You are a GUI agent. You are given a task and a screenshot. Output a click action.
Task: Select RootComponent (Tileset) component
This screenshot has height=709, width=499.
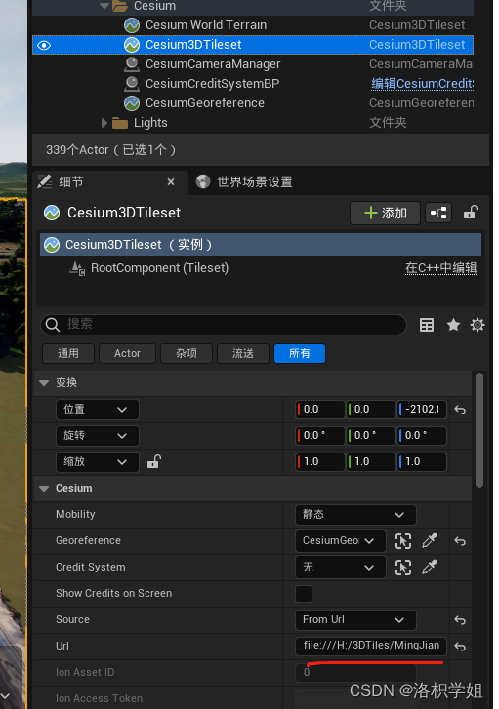tap(159, 268)
